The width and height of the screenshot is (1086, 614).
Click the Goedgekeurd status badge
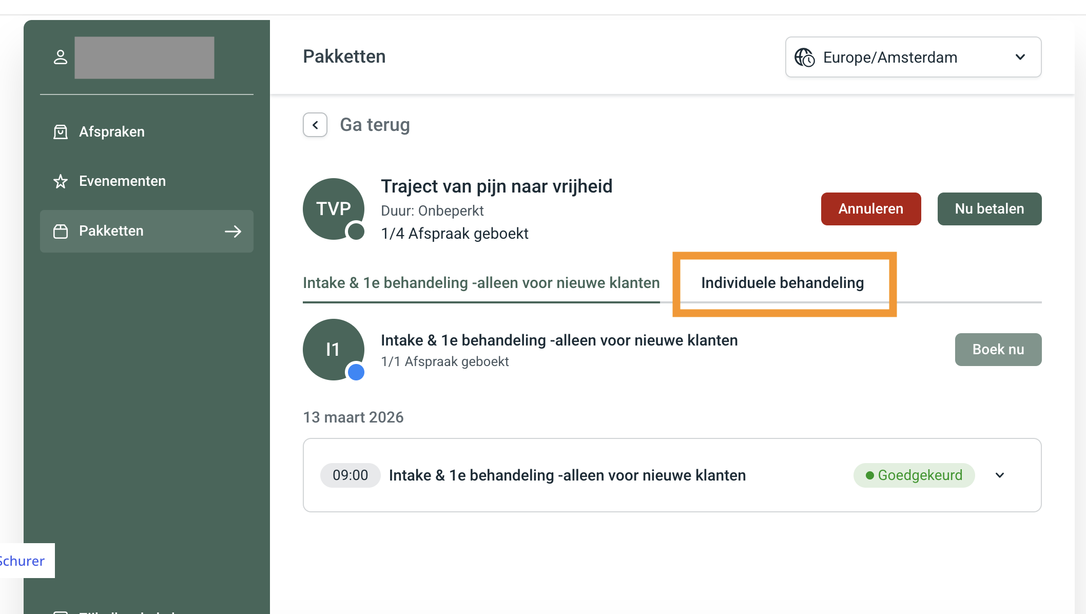coord(914,475)
